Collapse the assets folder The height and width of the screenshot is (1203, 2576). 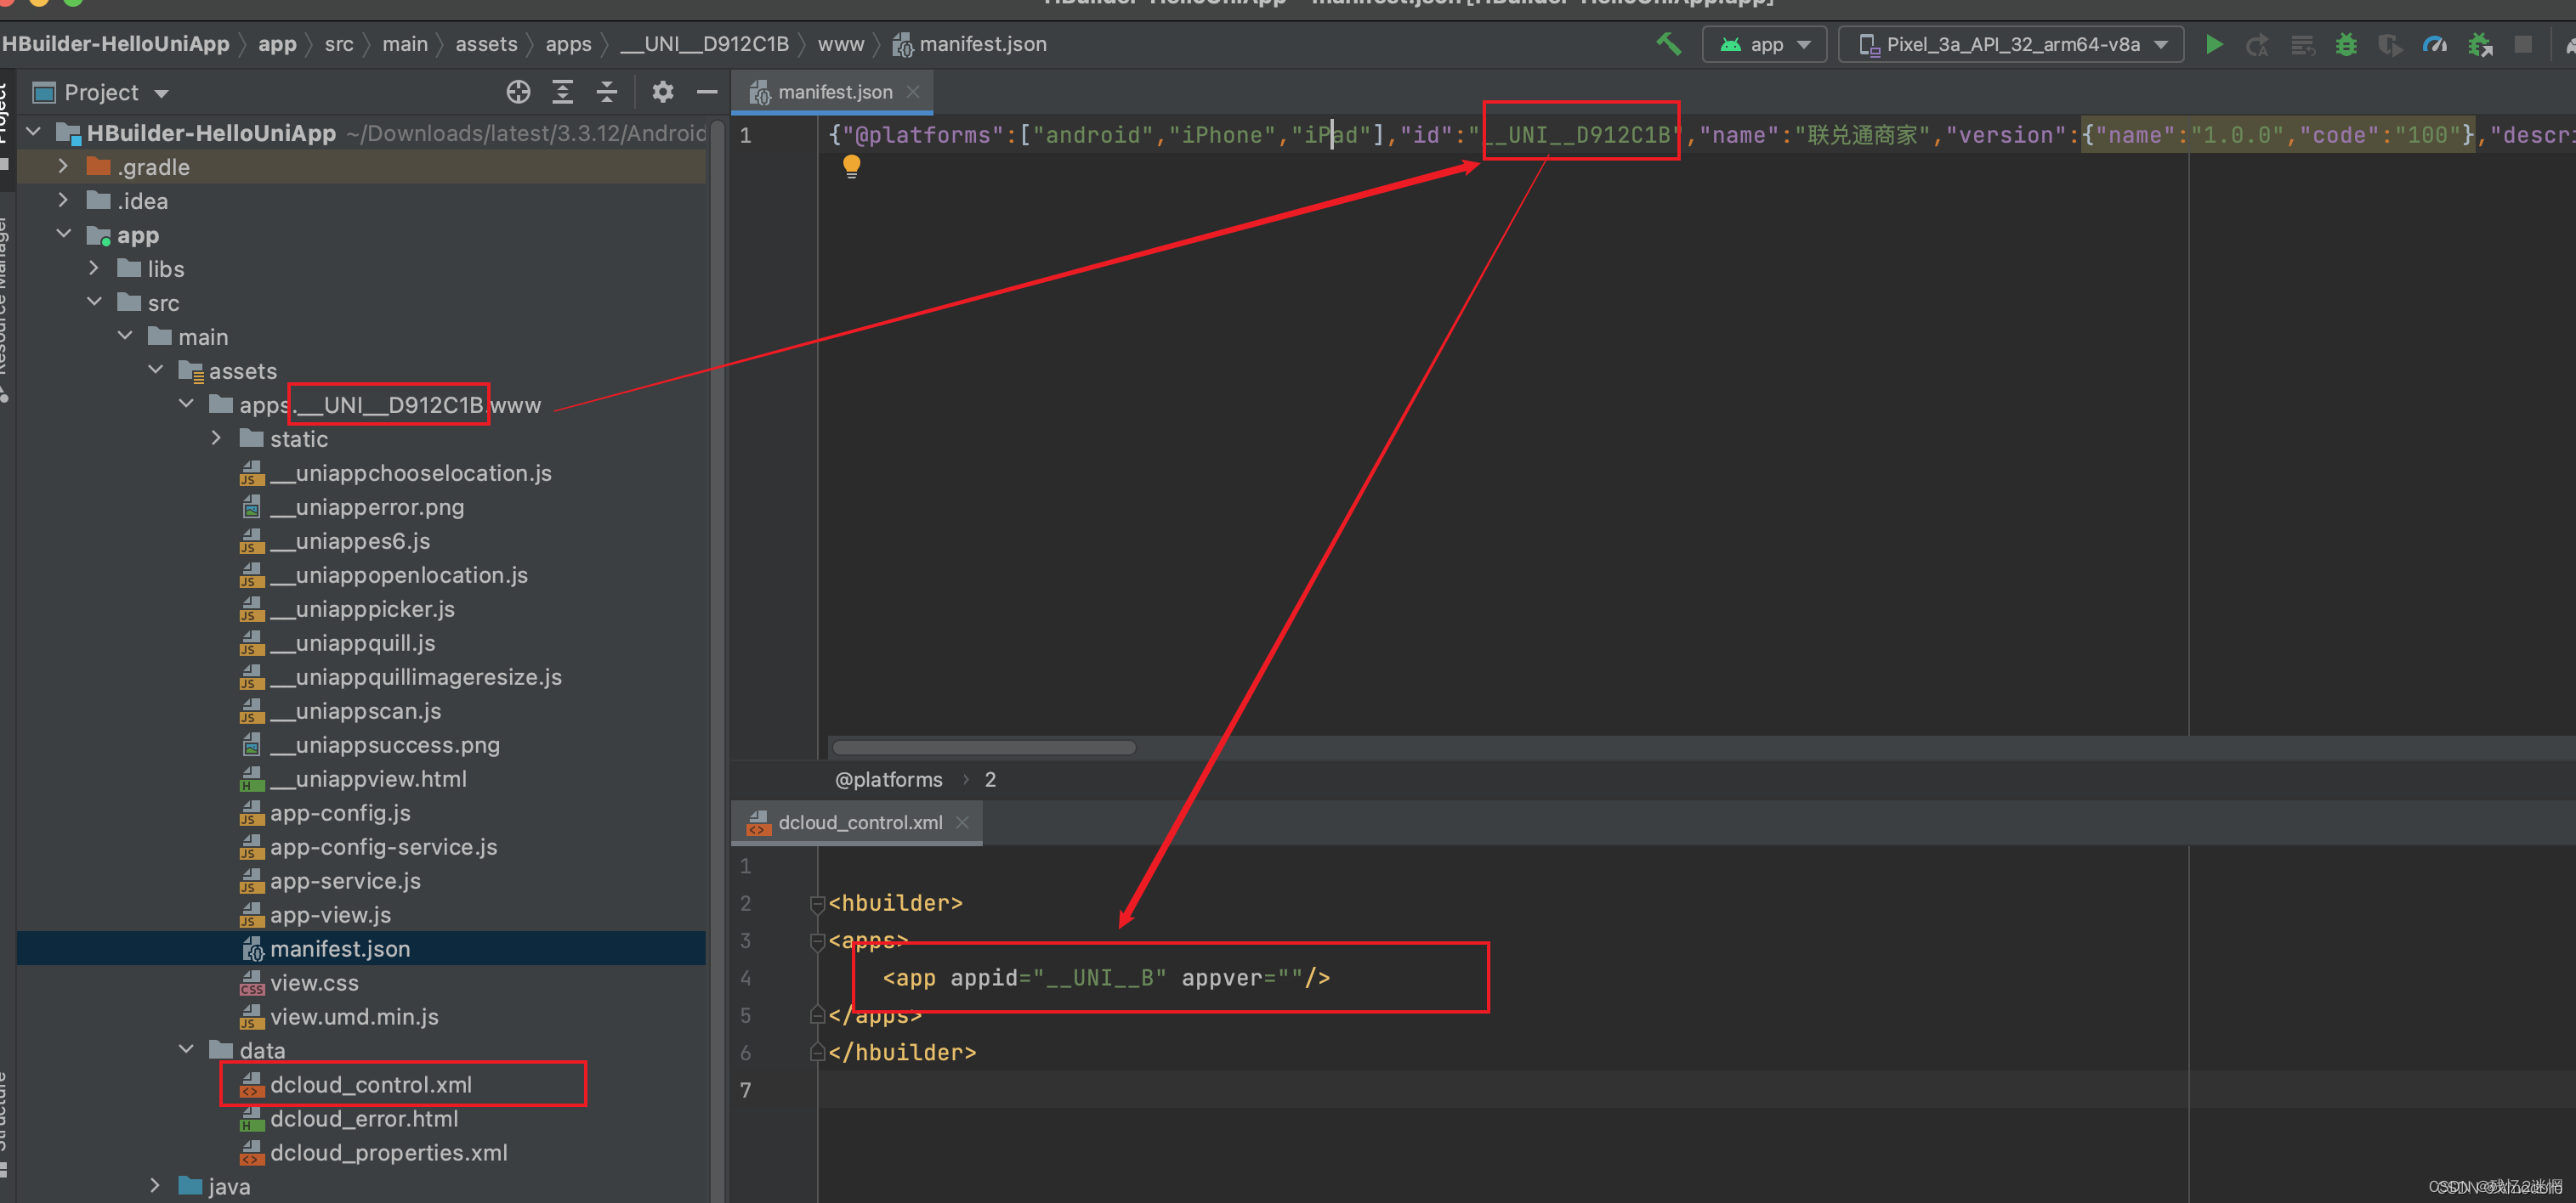click(x=155, y=370)
